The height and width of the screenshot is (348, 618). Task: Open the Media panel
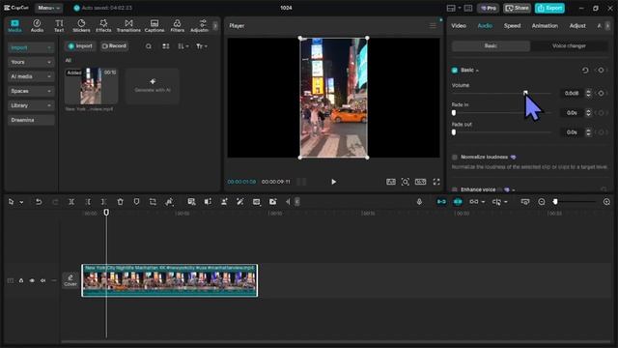click(x=14, y=26)
